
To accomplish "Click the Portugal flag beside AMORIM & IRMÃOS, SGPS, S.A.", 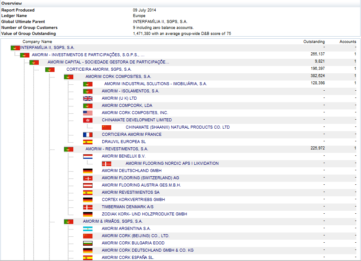I will coord(69,222).
